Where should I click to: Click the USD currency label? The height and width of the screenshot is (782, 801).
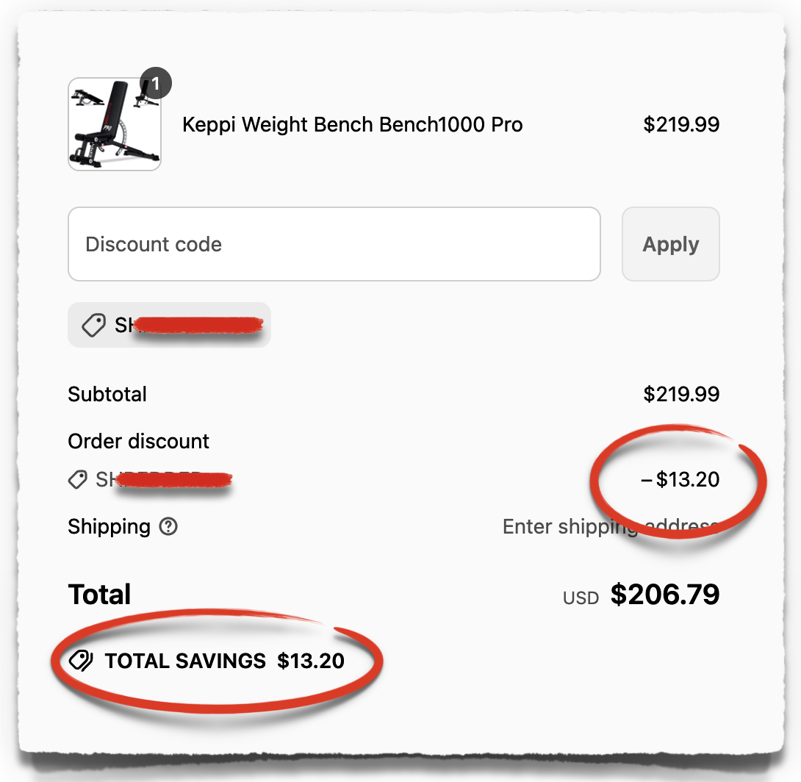[581, 598]
